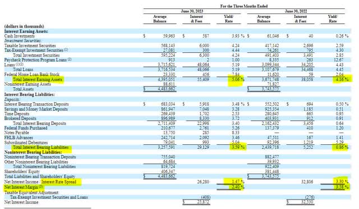Click the "Total Interest Bearing Deposits" label

tap(39, 124)
